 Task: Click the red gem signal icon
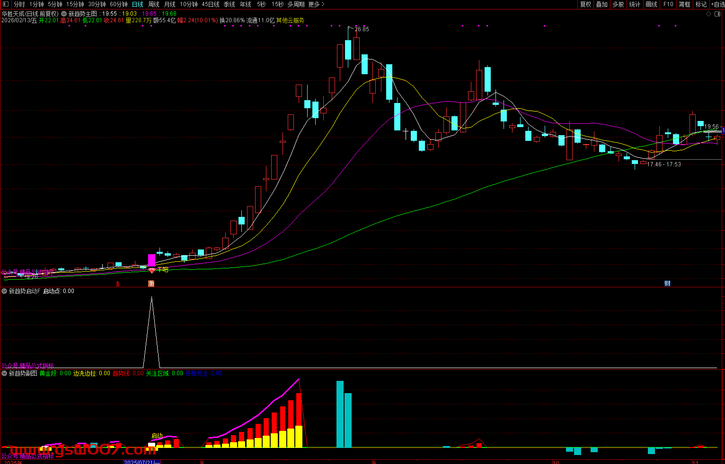(x=151, y=271)
